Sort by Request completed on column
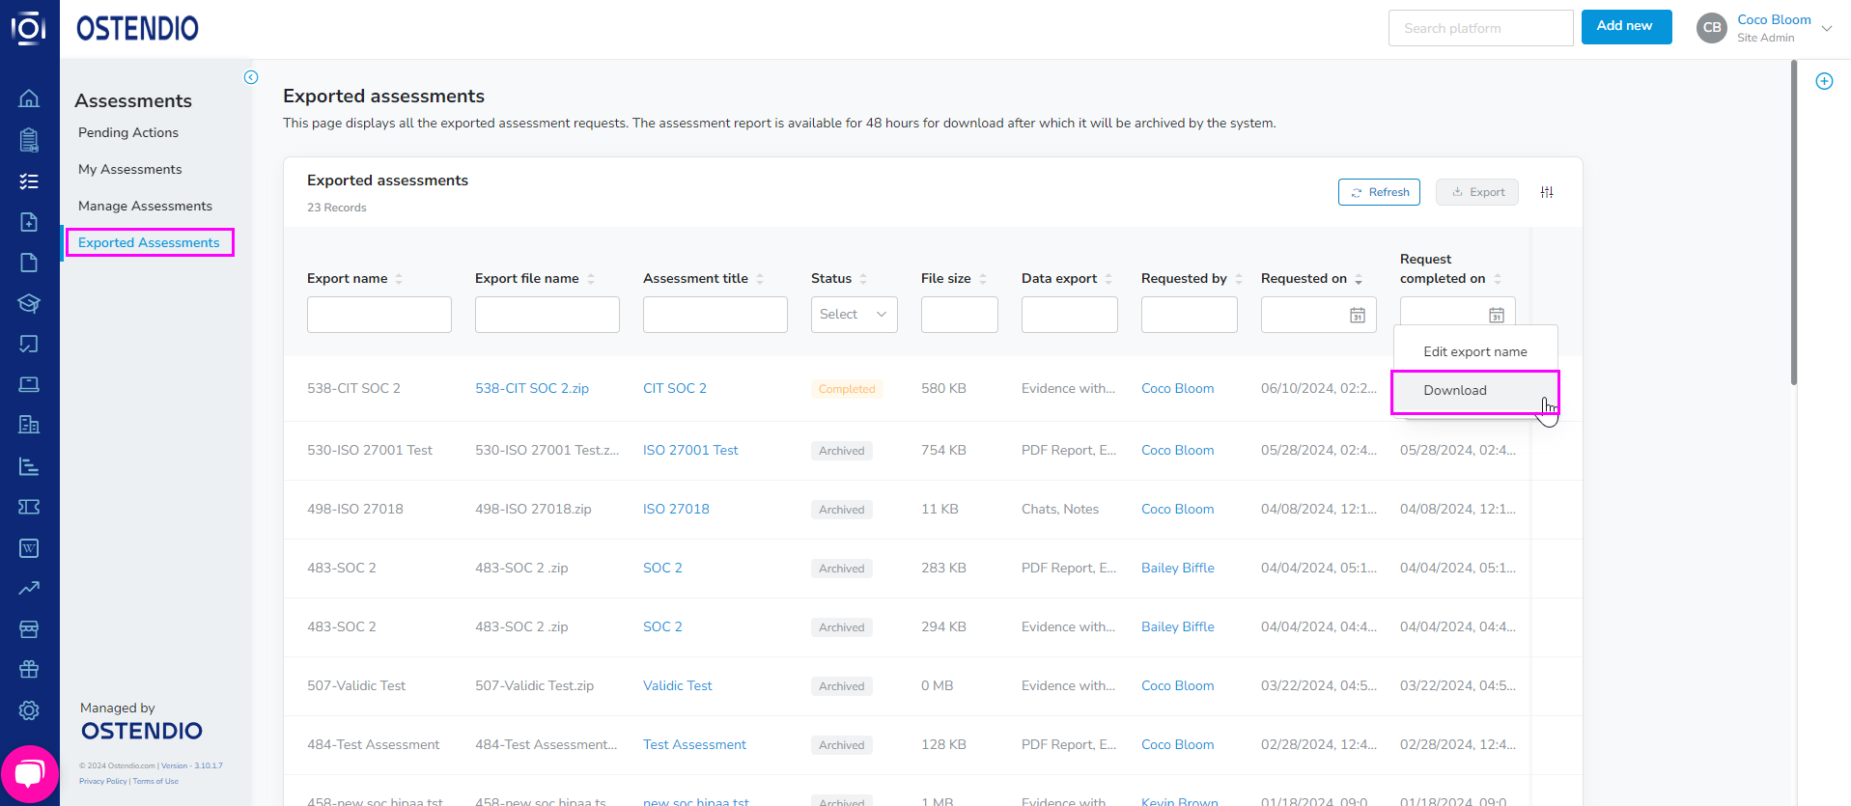The height and width of the screenshot is (806, 1851). [1498, 279]
